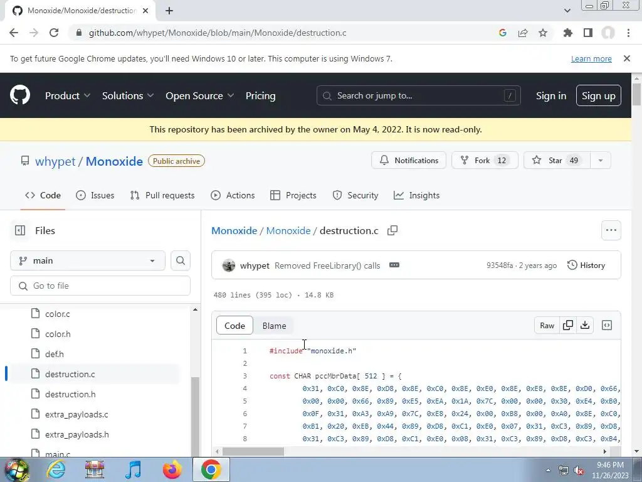The image size is (642, 482).
Task: Click the Chrome profile avatar
Action: point(608,33)
